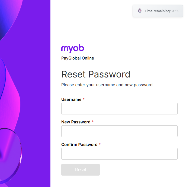
Task: Click the 9:55 countdown value
Action: 175,11
